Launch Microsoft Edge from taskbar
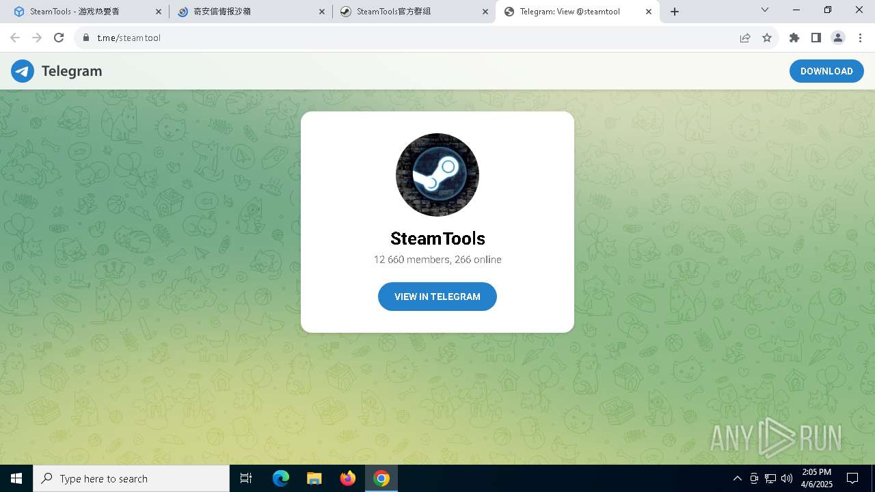The image size is (875, 492). coord(281,478)
